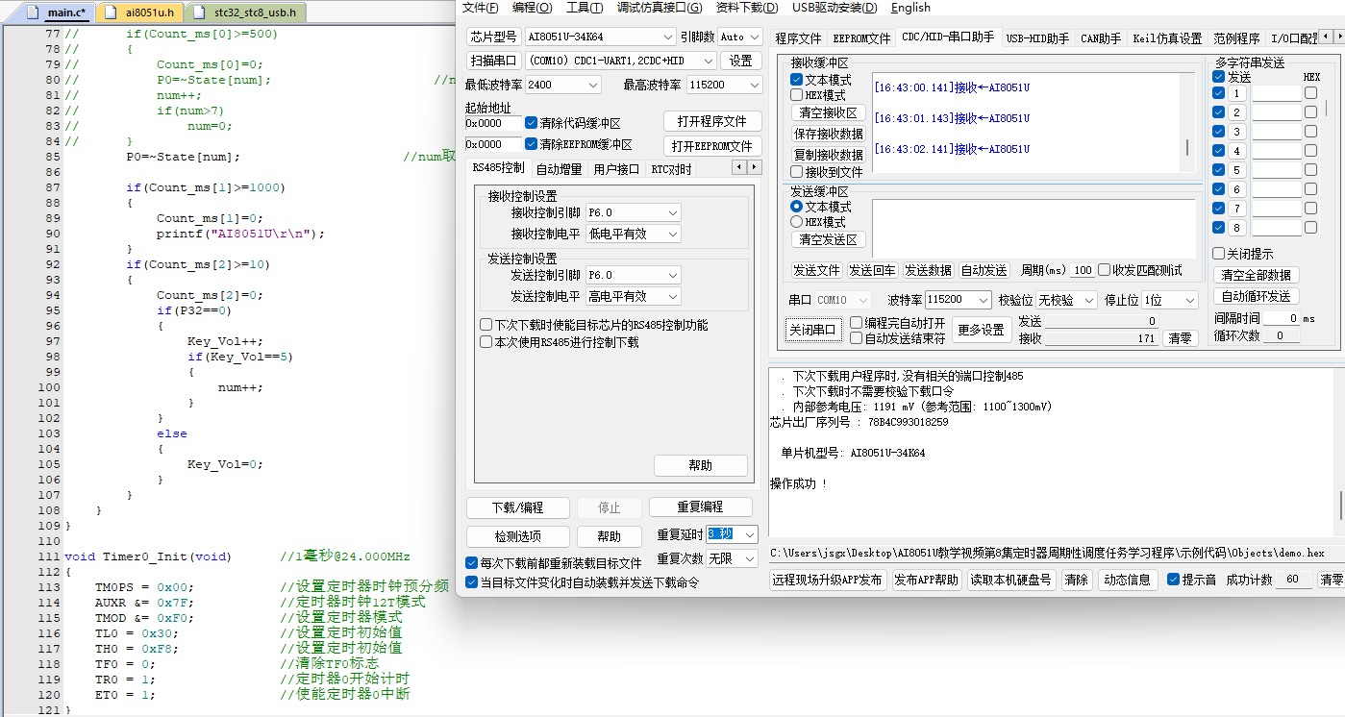
Task: Click 发送数据 button
Action: 928,271
